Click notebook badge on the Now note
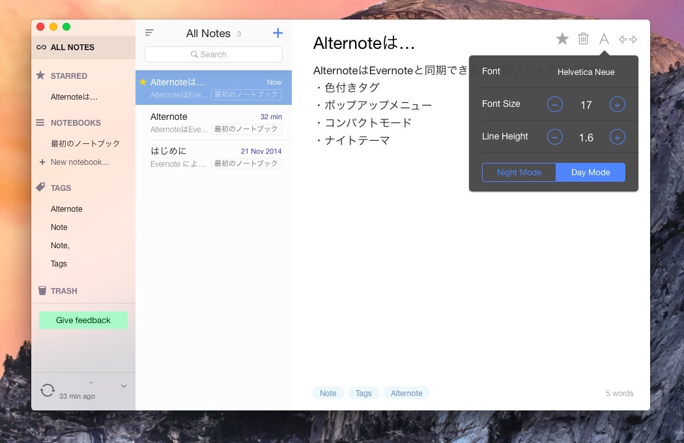This screenshot has height=443, width=684. (x=246, y=94)
